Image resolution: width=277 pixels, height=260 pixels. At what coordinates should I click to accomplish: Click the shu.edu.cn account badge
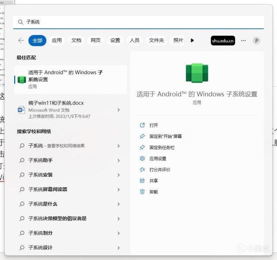tap(223, 41)
